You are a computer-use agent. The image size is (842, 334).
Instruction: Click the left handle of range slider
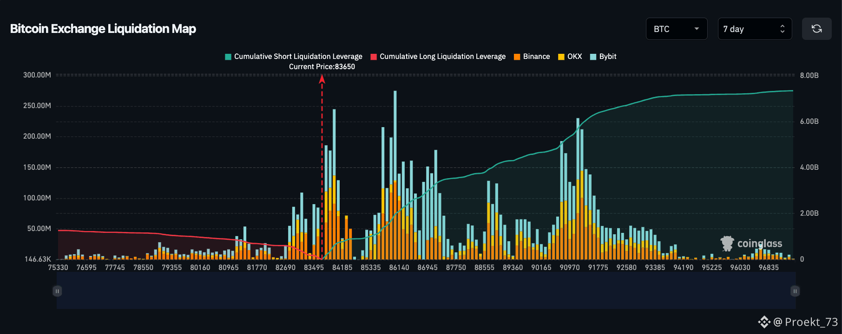(57, 291)
